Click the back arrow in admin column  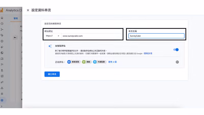coord(15,38)
